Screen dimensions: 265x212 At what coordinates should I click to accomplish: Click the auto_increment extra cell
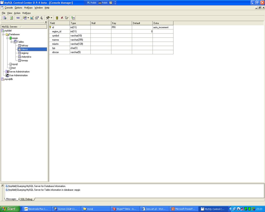click(163, 27)
